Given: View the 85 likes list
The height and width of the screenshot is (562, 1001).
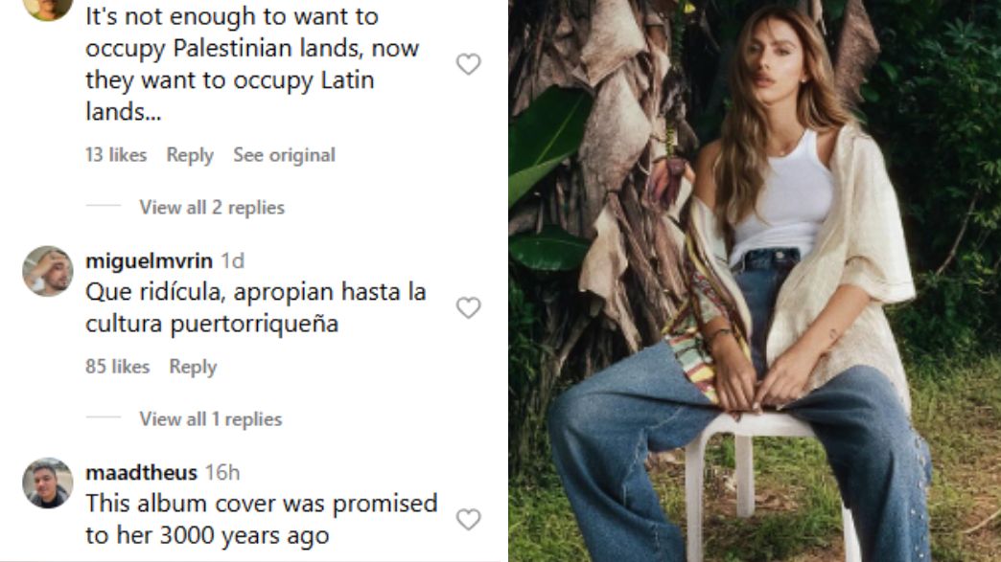Looking at the screenshot, I should [118, 367].
